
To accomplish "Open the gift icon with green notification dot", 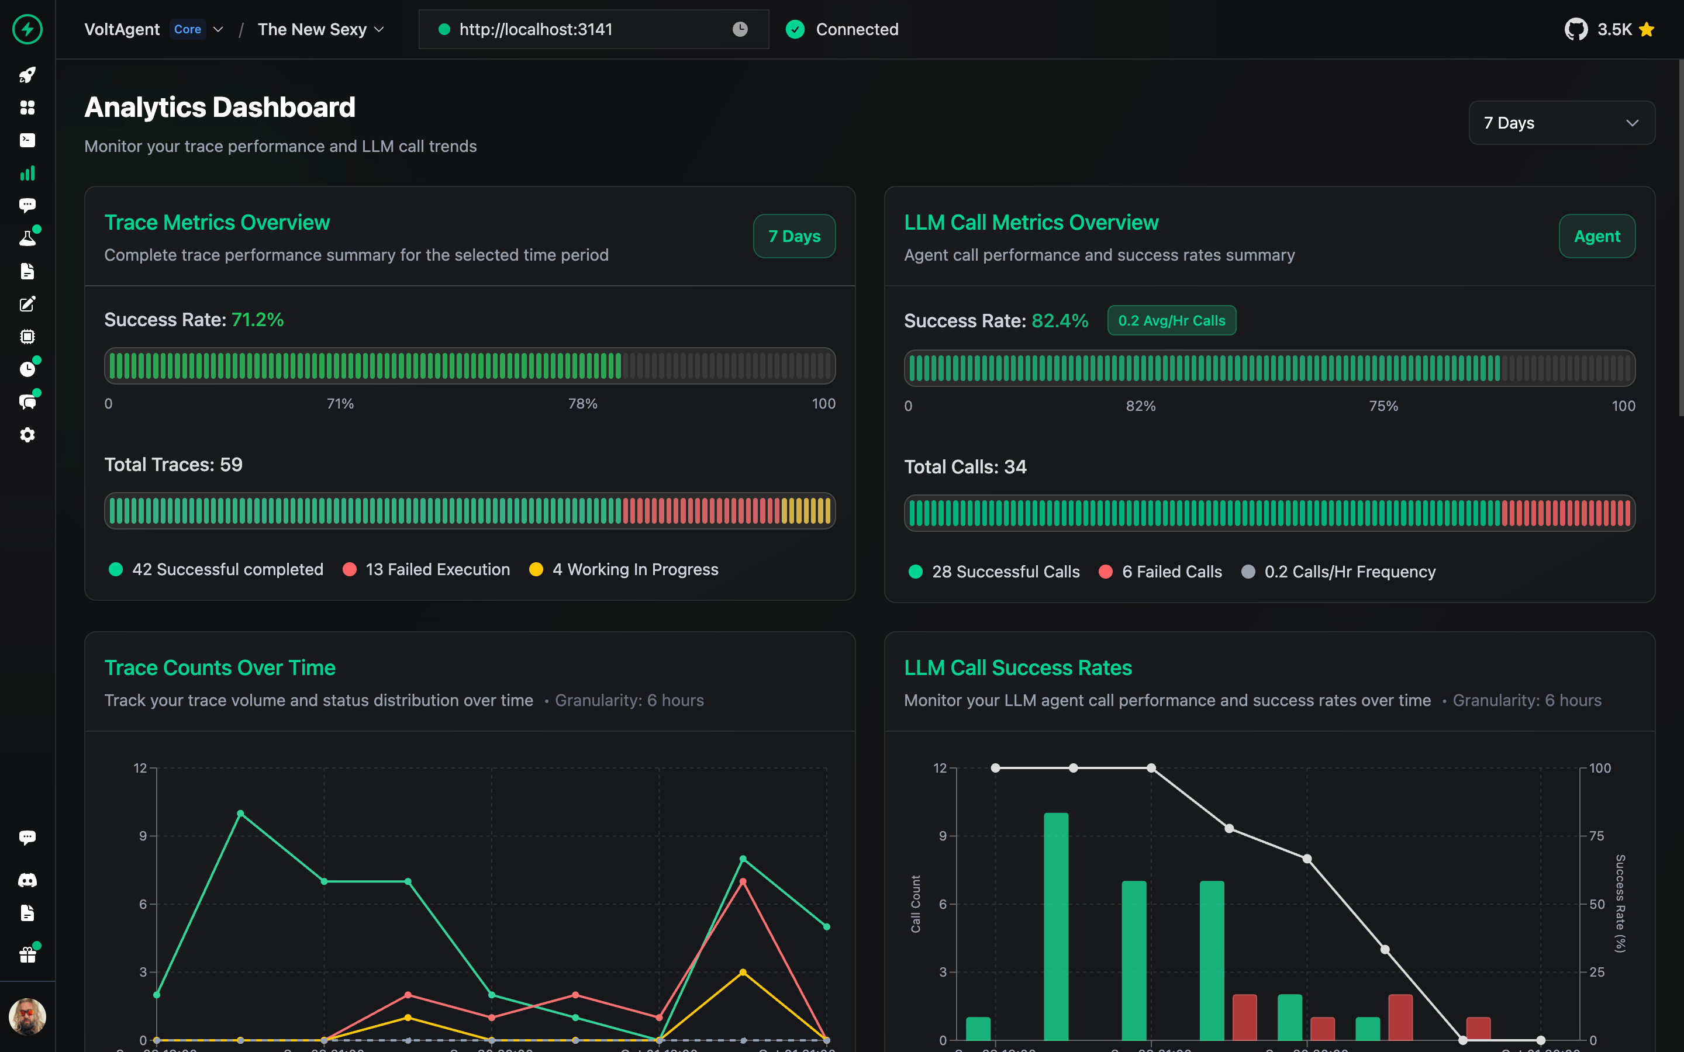I will coord(27,954).
